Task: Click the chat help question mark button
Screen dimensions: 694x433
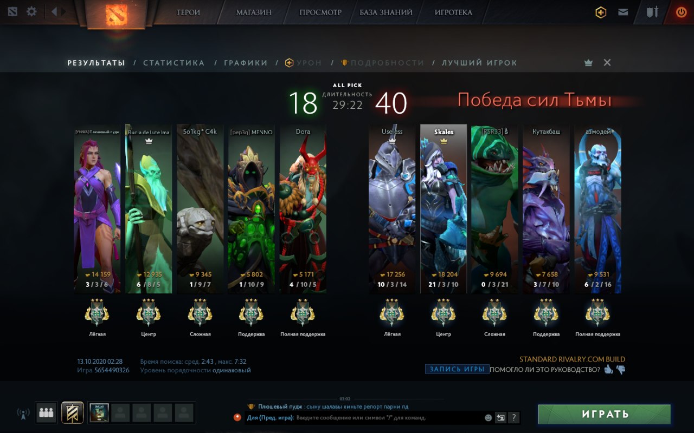Action: [513, 417]
